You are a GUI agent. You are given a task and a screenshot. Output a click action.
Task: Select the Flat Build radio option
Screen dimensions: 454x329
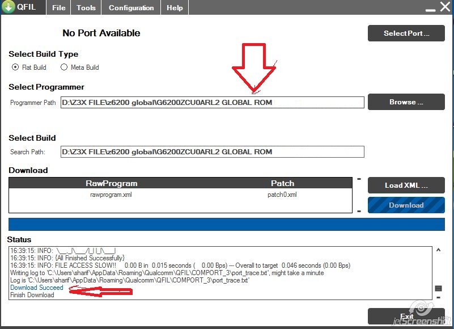(x=15, y=68)
